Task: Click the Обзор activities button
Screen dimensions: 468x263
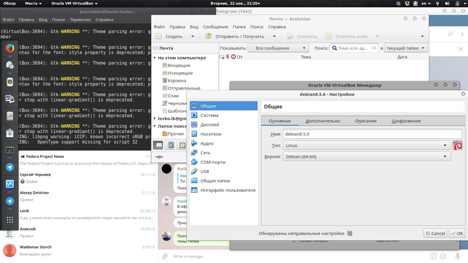Action: (10, 3)
